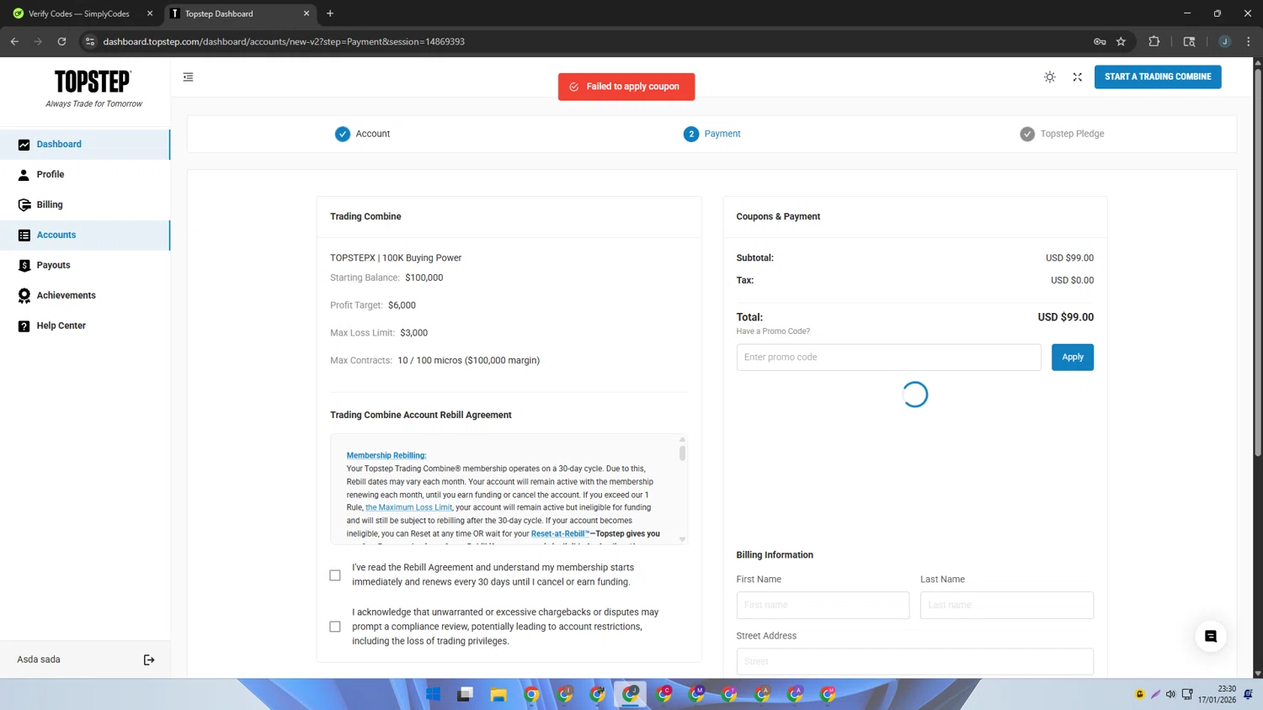Click into the First Name field
Screen dimensions: 1263x710
tap(823, 605)
